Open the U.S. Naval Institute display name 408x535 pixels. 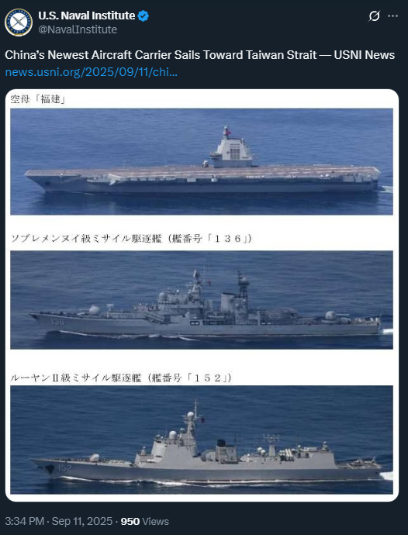tap(87, 16)
